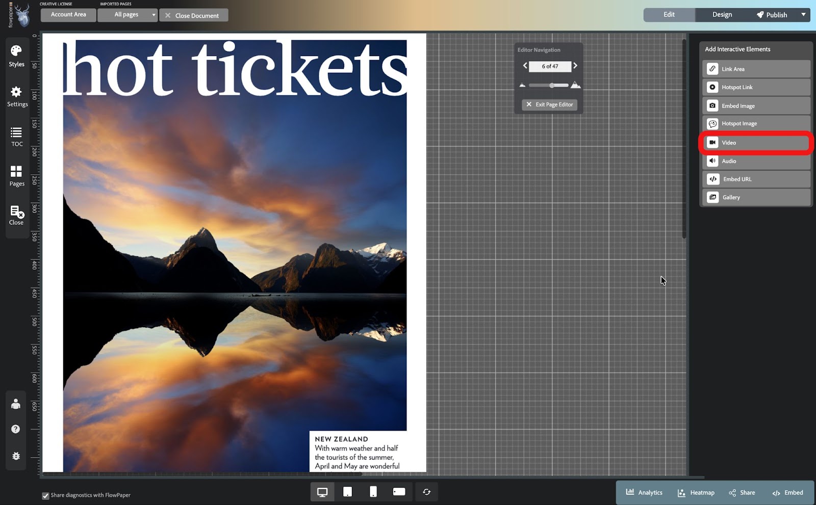
Task: Open the Help icon
Action: pyautogui.click(x=15, y=430)
